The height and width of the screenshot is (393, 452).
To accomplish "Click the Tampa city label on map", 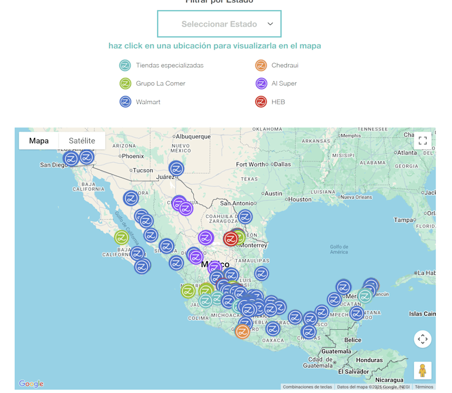I will [403, 220].
